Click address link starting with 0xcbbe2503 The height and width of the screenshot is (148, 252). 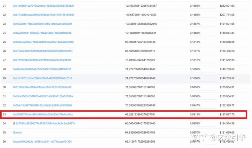point(43,96)
